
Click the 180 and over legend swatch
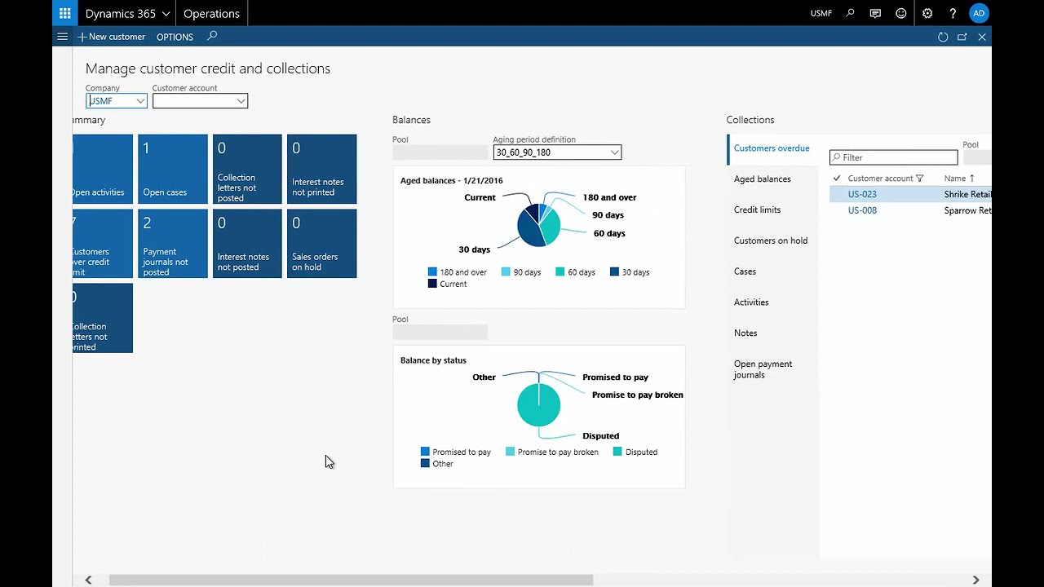(x=432, y=272)
